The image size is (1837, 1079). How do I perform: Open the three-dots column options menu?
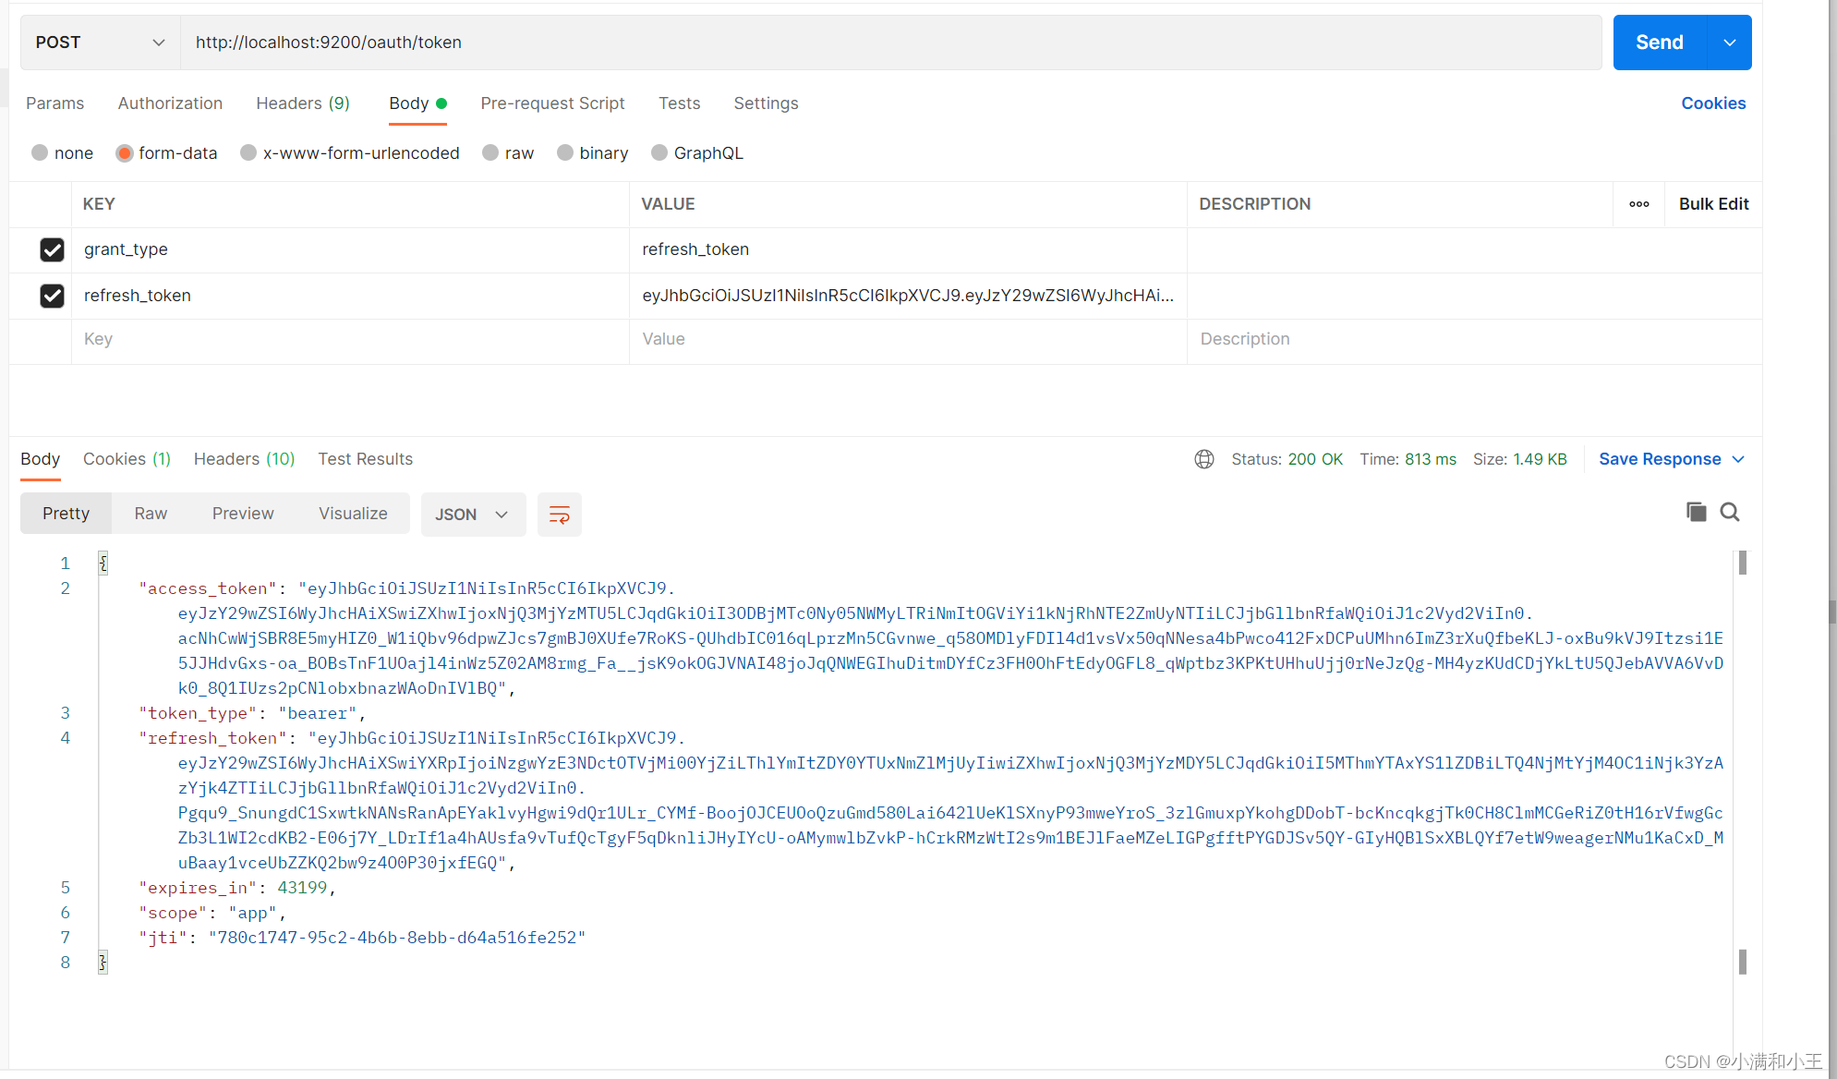click(1638, 204)
